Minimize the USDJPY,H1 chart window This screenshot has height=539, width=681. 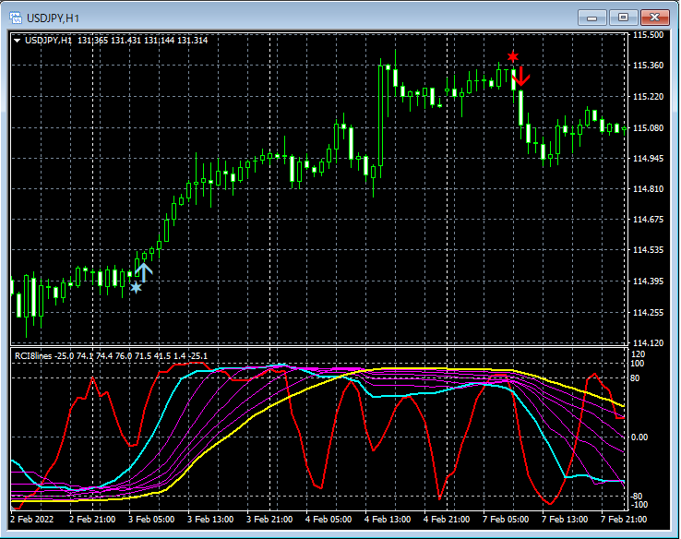click(591, 17)
